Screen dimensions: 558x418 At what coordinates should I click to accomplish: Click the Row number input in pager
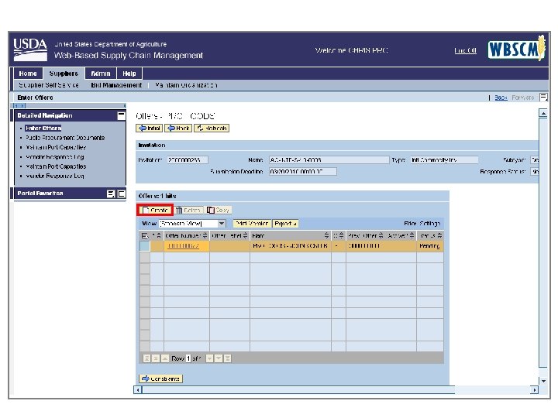tap(188, 358)
